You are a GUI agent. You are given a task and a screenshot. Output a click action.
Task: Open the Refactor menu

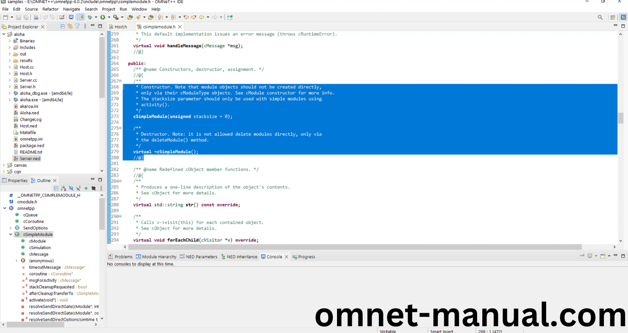[50, 9]
